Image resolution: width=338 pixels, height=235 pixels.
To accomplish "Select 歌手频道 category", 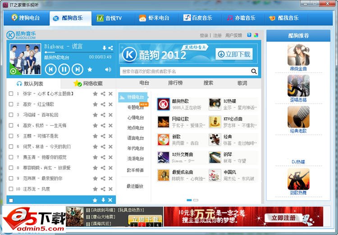I will point(135,170).
